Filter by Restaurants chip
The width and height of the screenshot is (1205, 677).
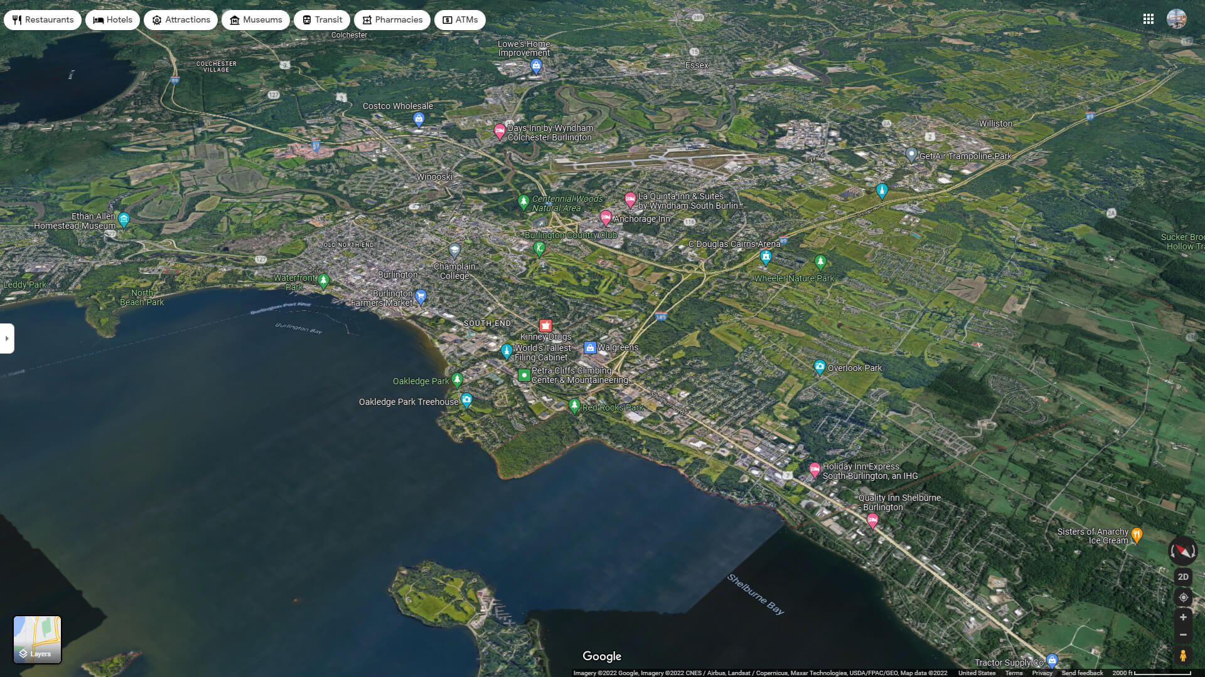pos(43,20)
